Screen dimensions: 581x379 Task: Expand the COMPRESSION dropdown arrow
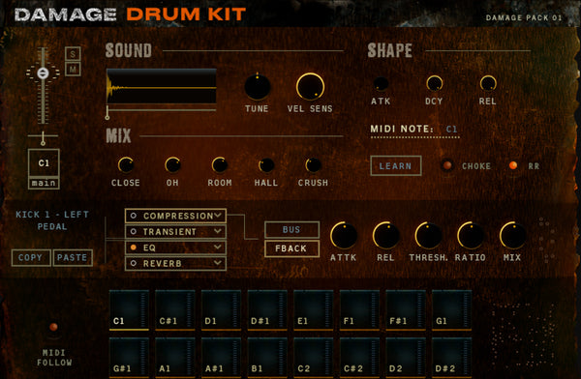tap(218, 215)
